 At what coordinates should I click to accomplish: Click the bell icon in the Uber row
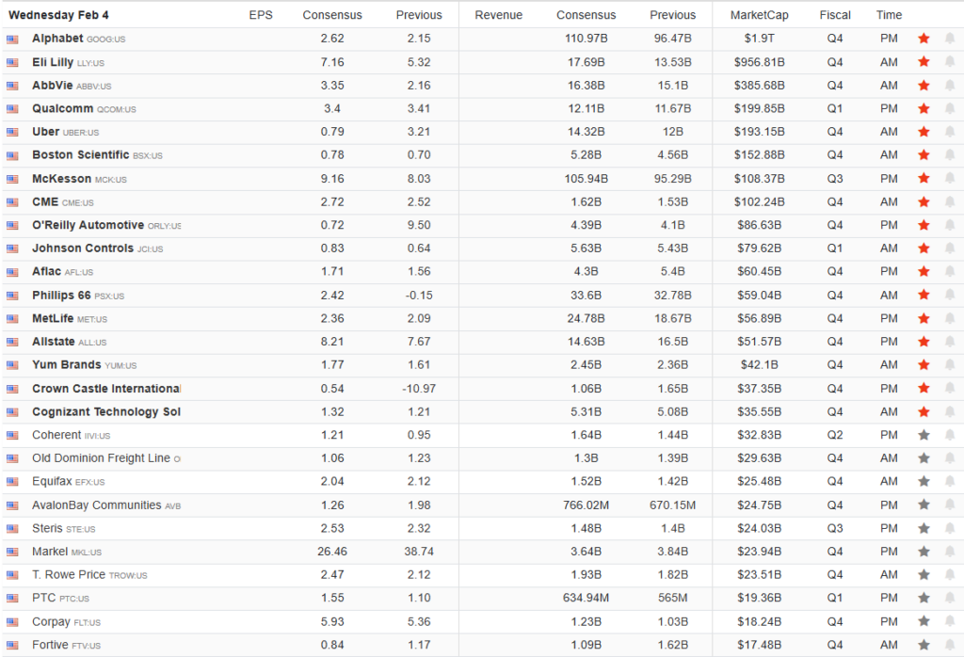click(x=949, y=132)
